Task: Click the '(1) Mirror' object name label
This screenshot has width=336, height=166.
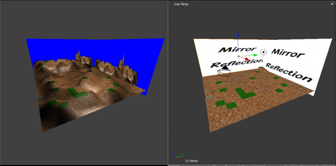Action: [x=192, y=161]
